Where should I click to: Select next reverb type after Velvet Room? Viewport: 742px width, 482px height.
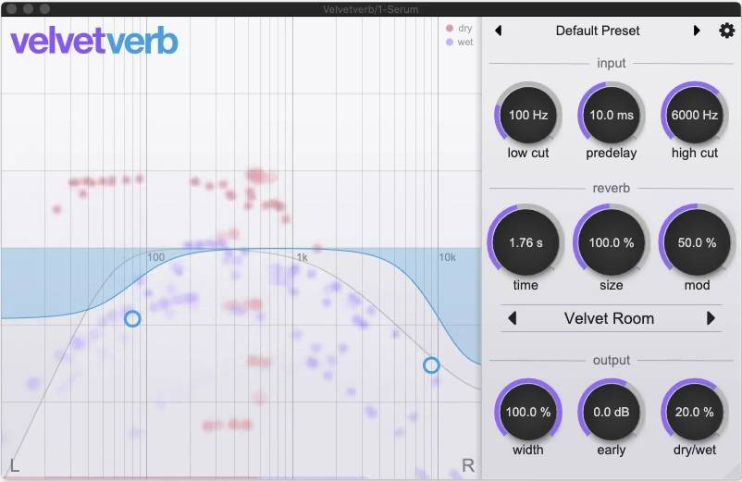[711, 318]
